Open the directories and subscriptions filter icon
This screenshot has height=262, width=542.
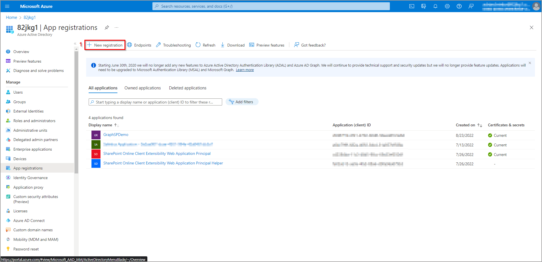423,6
